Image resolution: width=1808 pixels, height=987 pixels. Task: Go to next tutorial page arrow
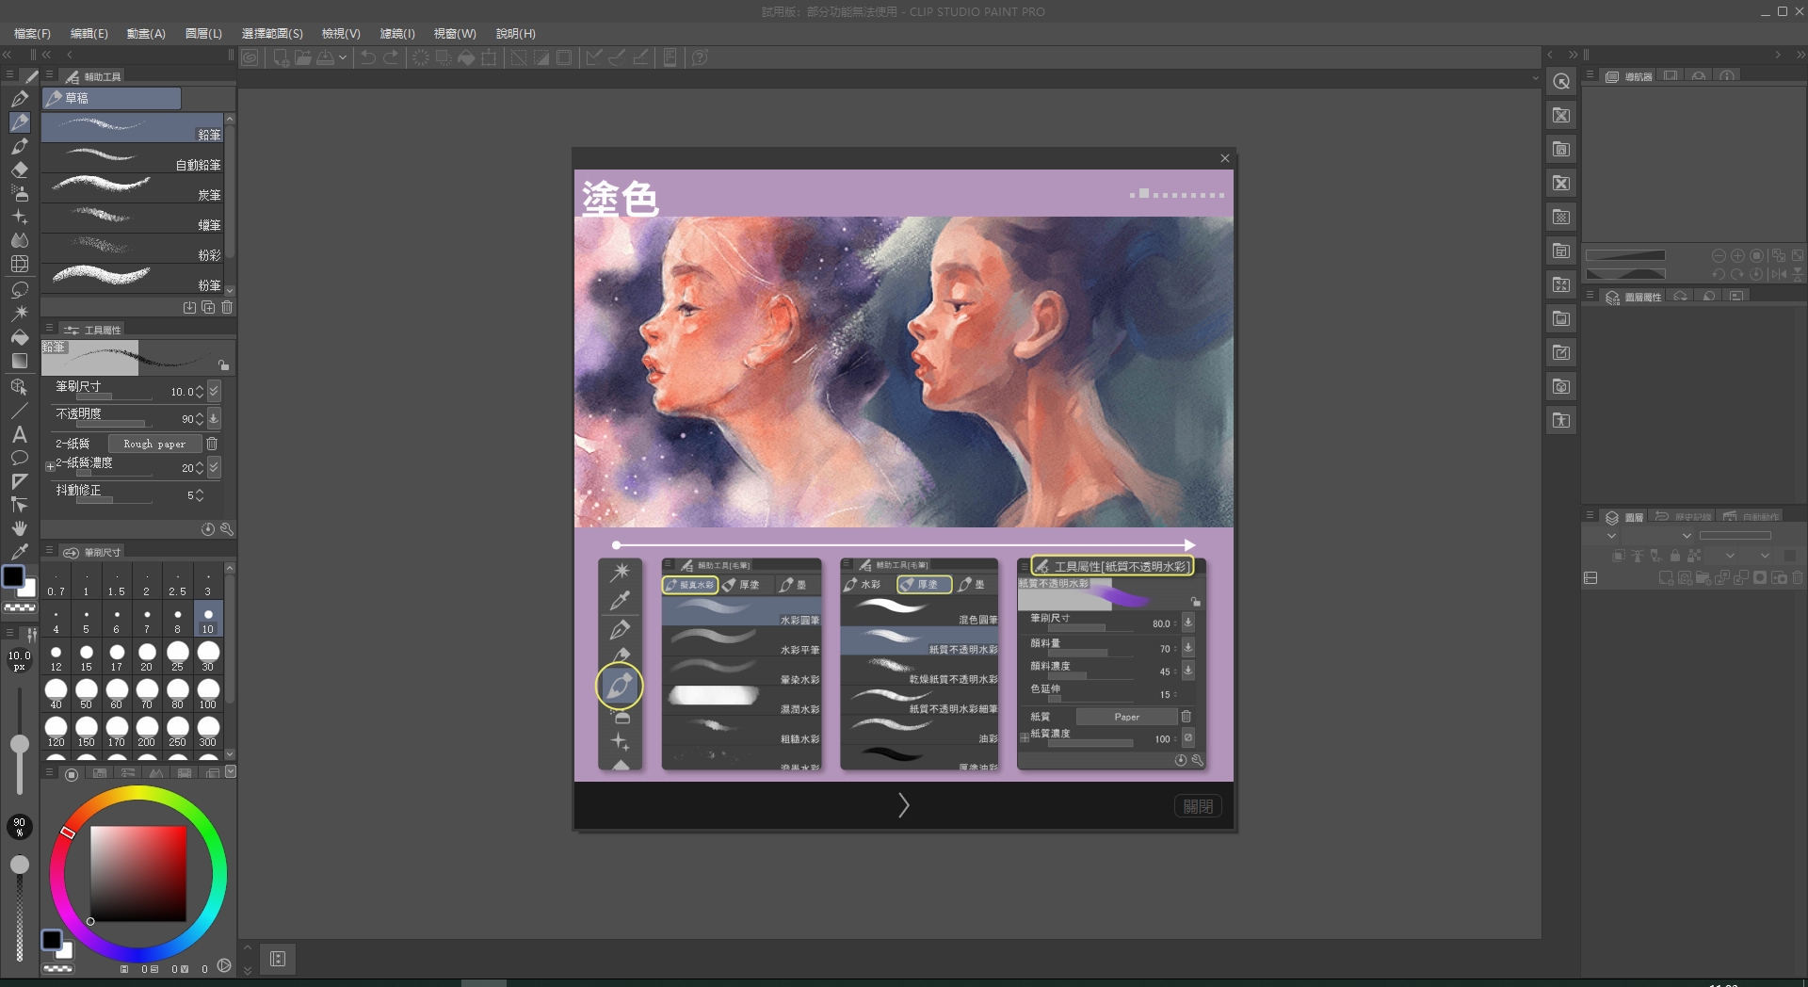(903, 805)
